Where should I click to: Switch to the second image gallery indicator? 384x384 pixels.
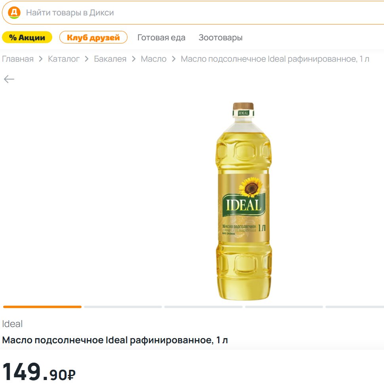tap(123, 307)
